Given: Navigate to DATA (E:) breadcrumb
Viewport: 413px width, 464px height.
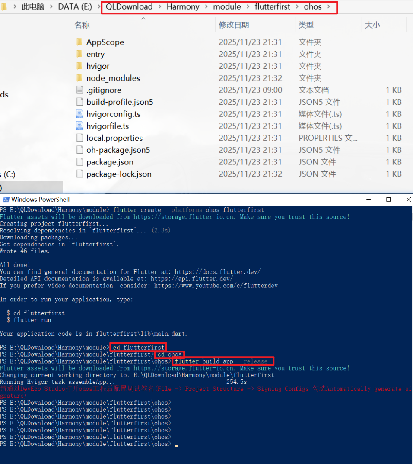Looking at the screenshot, I should 75,6.
